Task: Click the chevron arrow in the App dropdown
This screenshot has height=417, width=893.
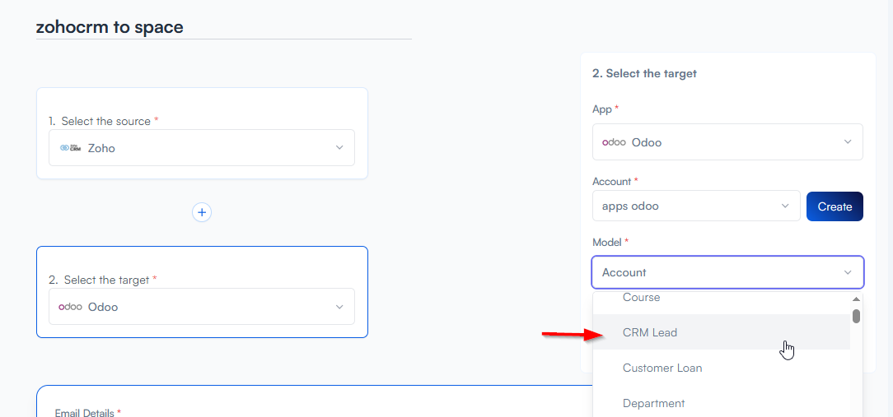Action: (x=848, y=142)
